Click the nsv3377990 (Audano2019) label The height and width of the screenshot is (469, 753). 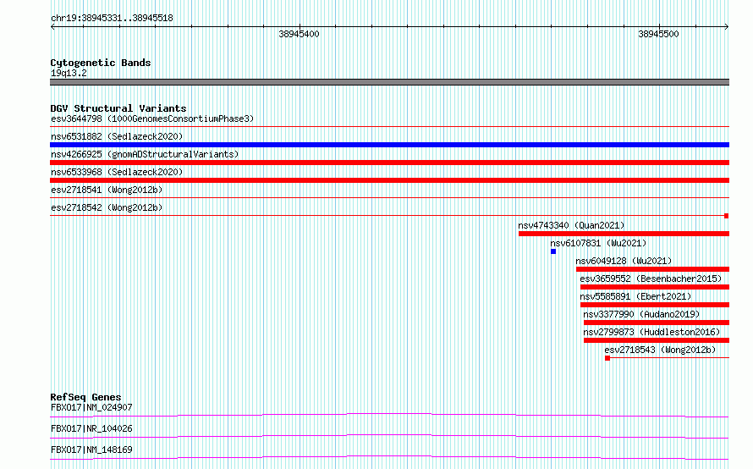pos(641,314)
